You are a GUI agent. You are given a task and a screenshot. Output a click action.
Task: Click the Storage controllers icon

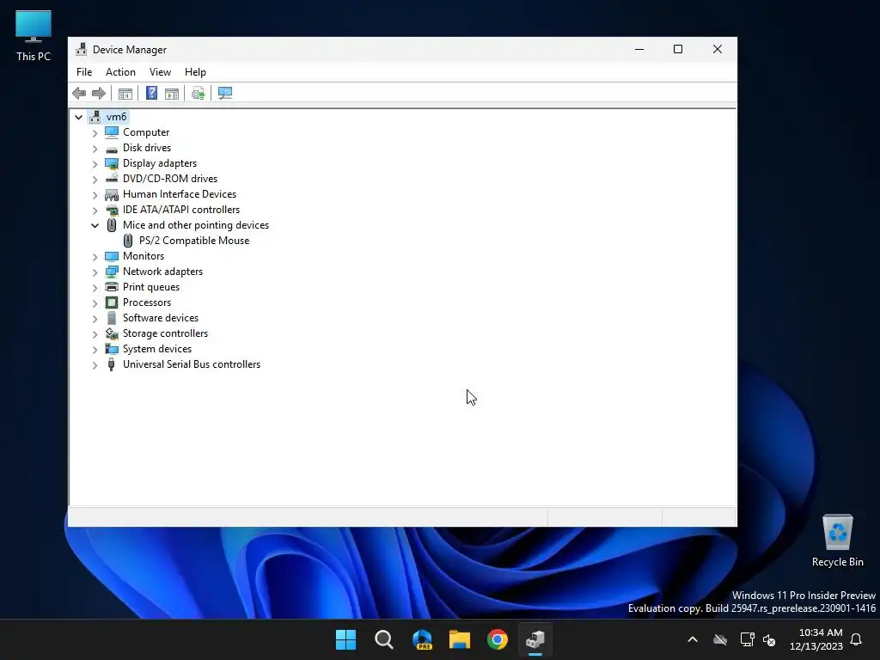click(x=112, y=333)
